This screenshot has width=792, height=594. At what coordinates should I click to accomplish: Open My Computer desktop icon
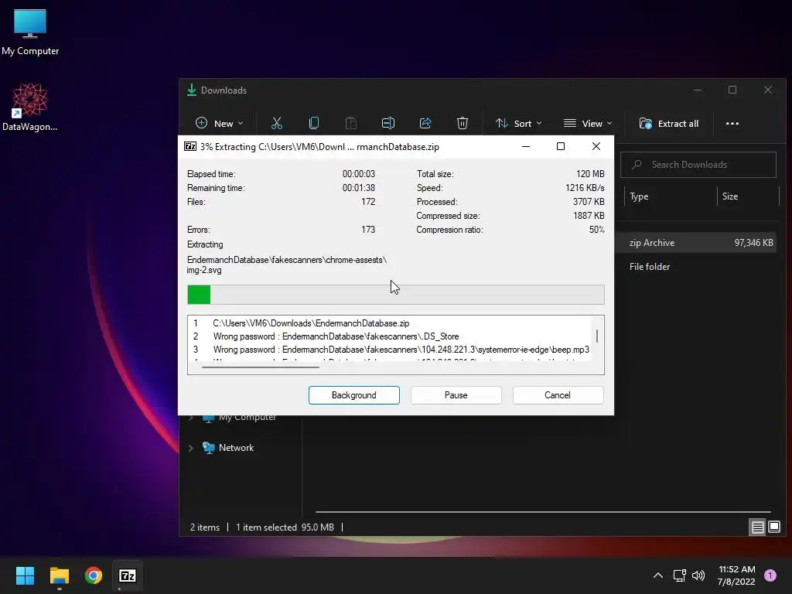click(x=30, y=32)
